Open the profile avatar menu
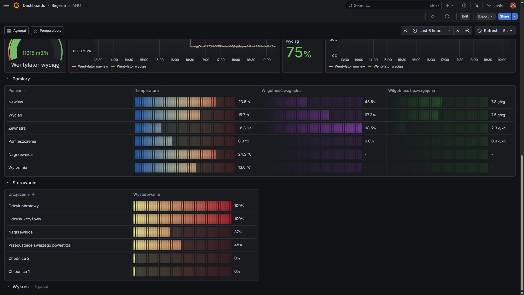This screenshot has height=295, width=524. point(513,5)
